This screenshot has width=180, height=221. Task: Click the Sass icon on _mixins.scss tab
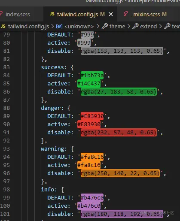[x=126, y=14]
